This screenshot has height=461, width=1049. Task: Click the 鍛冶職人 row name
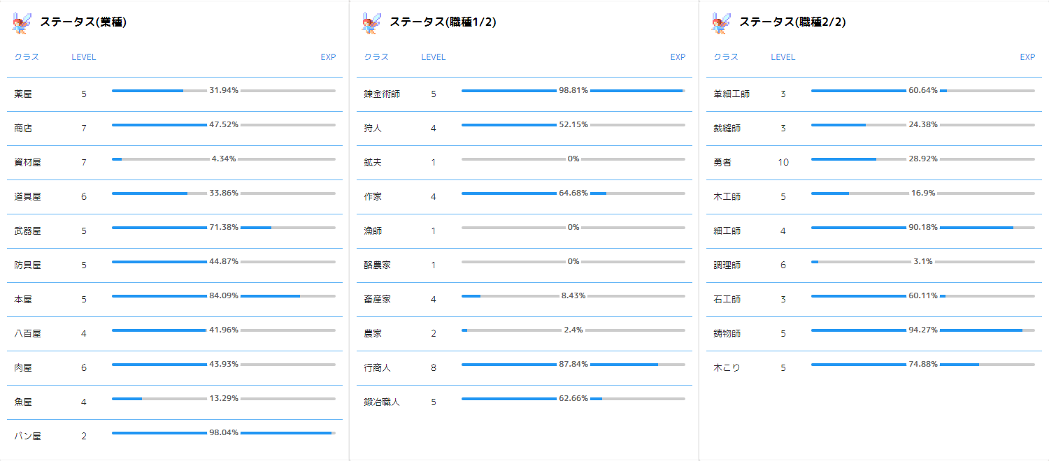click(x=381, y=402)
